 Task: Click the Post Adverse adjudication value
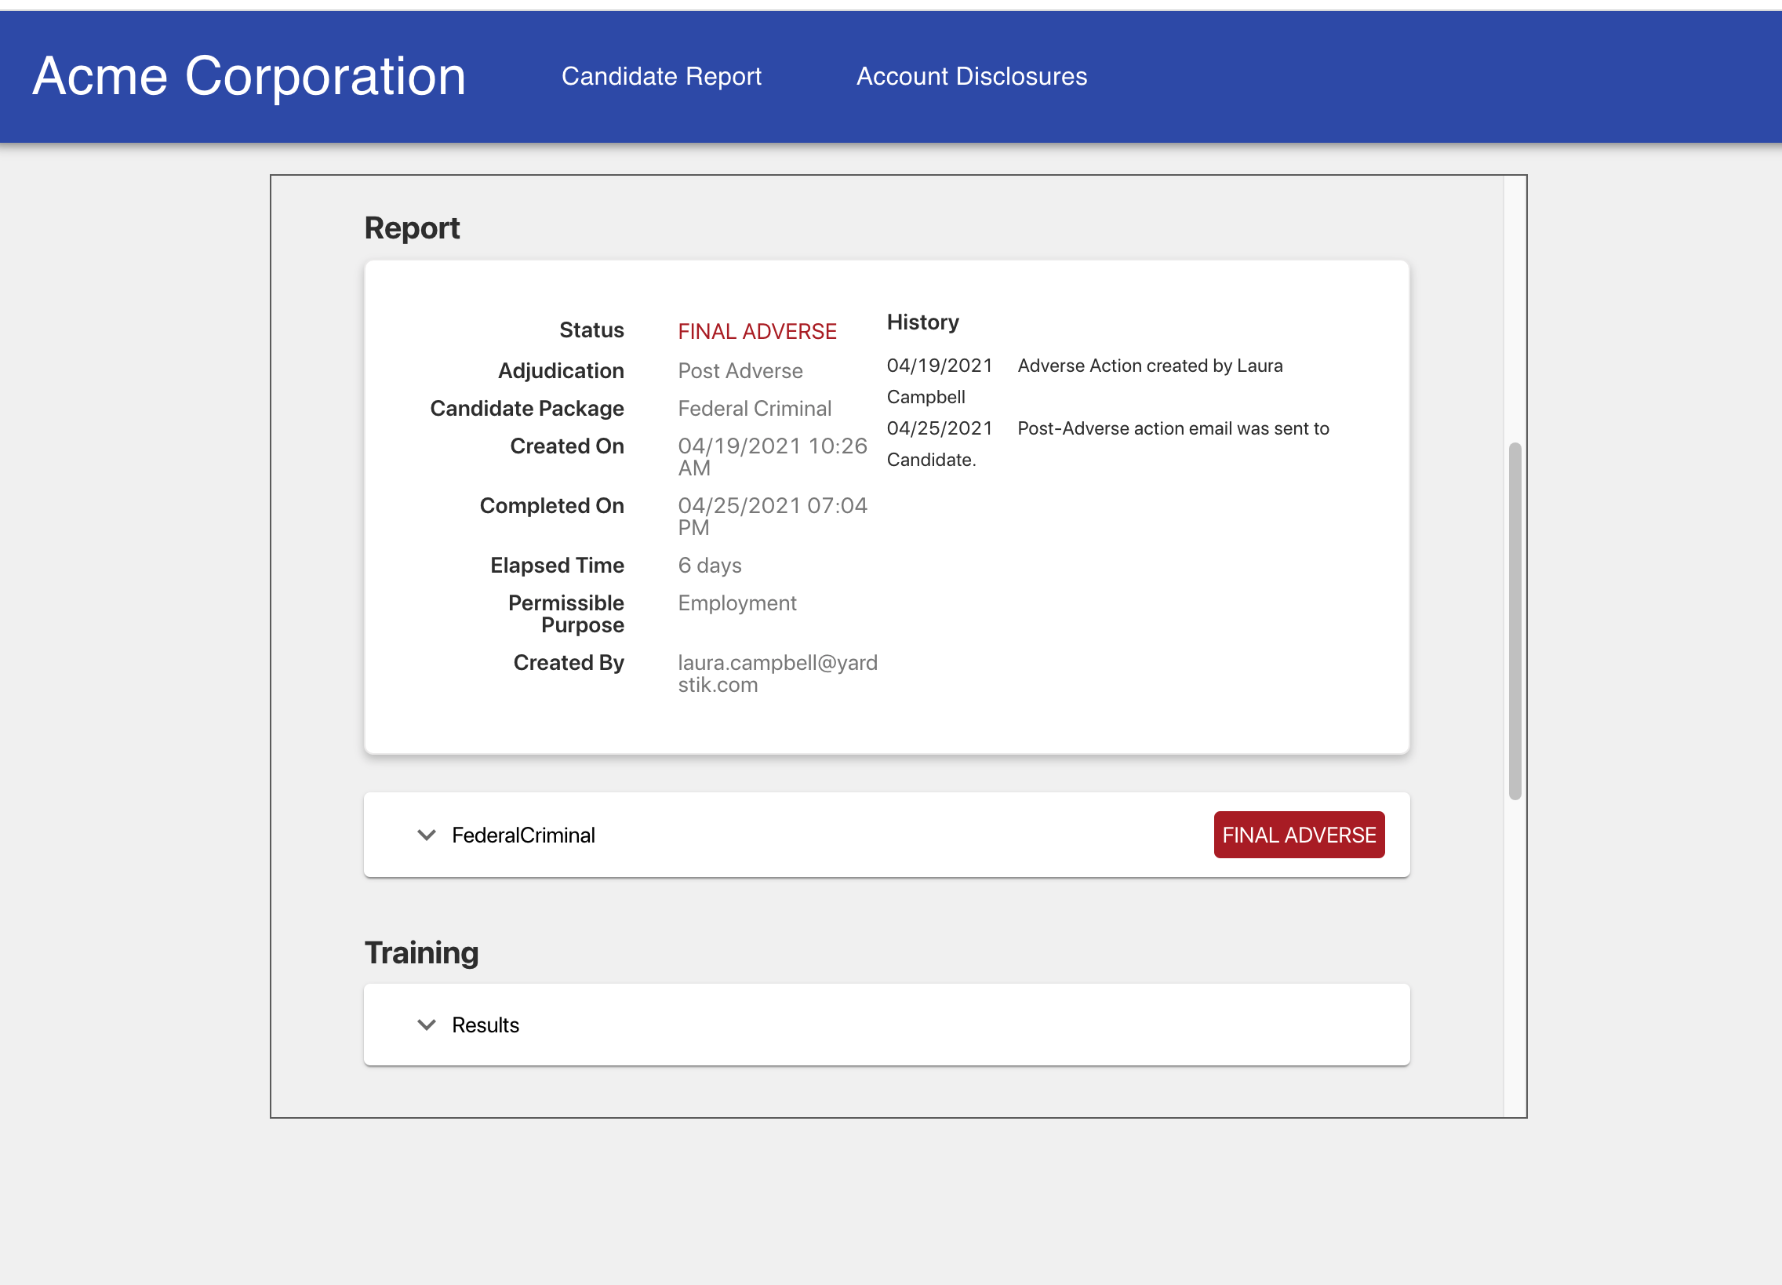click(740, 371)
